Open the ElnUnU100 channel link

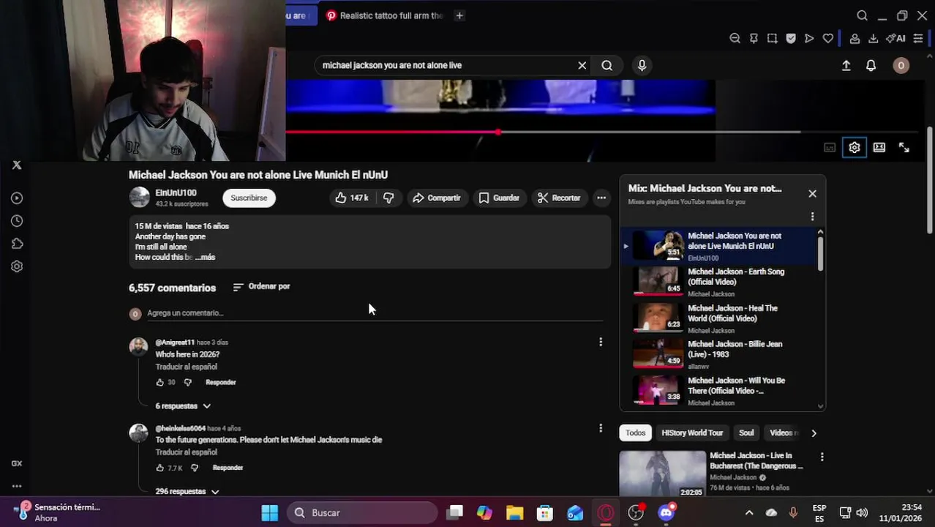pyautogui.click(x=176, y=193)
